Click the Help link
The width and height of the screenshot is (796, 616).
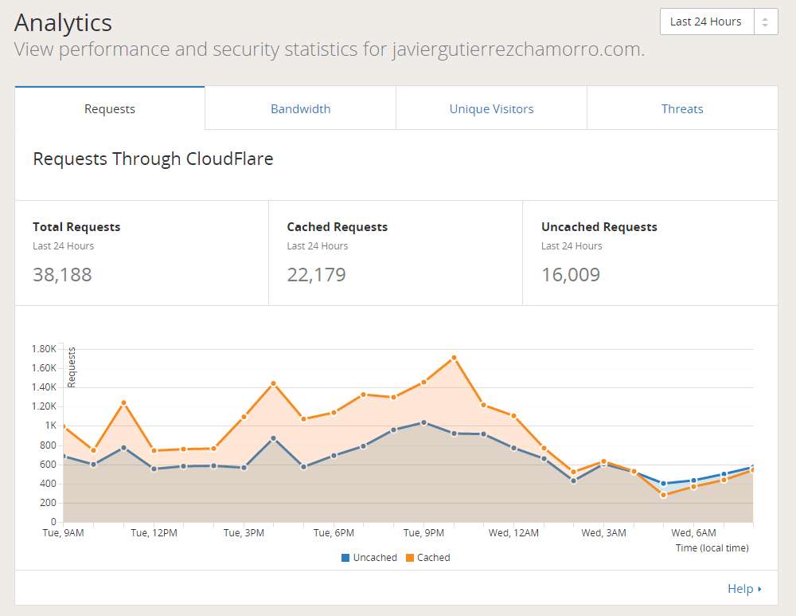point(740,589)
